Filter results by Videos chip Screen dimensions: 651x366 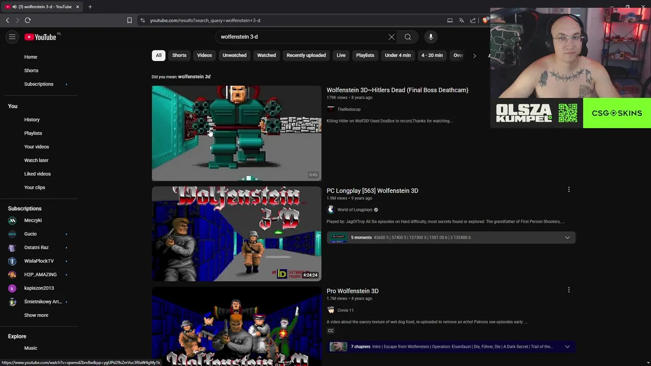[x=204, y=55]
